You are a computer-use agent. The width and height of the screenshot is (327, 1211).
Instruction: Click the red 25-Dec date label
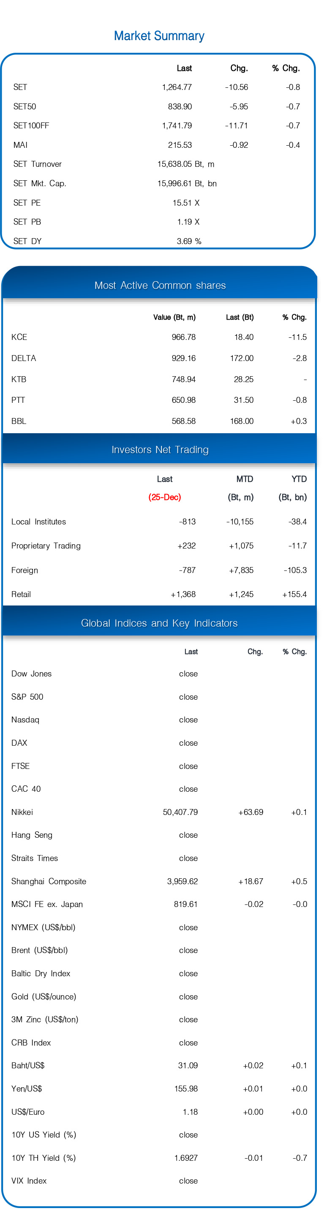(x=165, y=497)
